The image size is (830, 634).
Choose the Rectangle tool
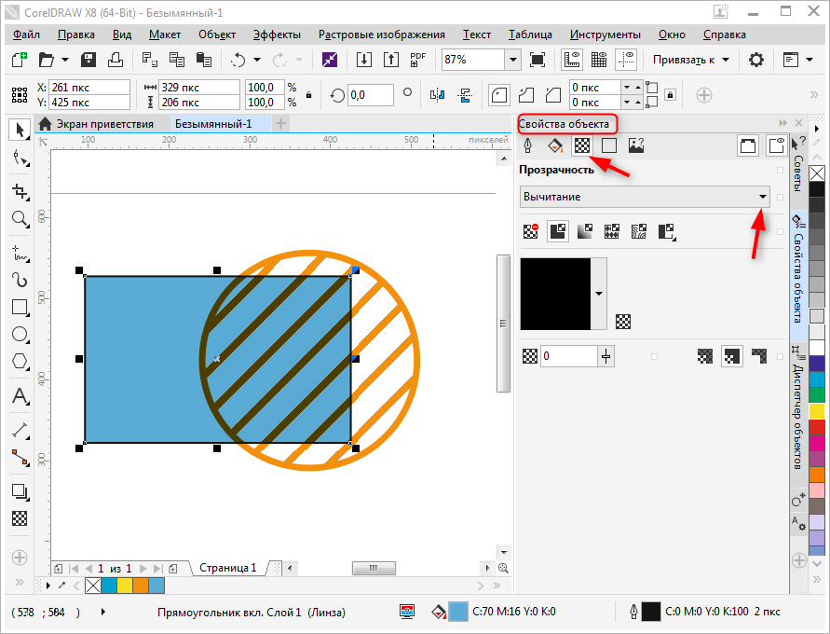coord(20,307)
